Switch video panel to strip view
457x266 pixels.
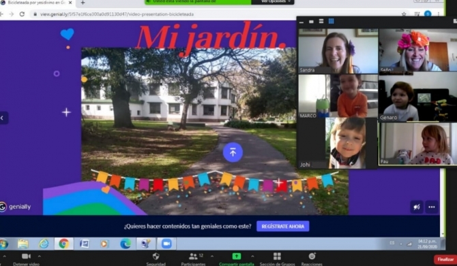tap(321, 21)
